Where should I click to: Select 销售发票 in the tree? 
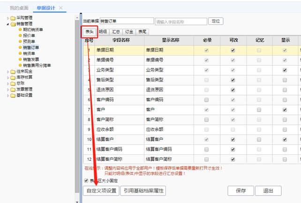[x=31, y=59]
